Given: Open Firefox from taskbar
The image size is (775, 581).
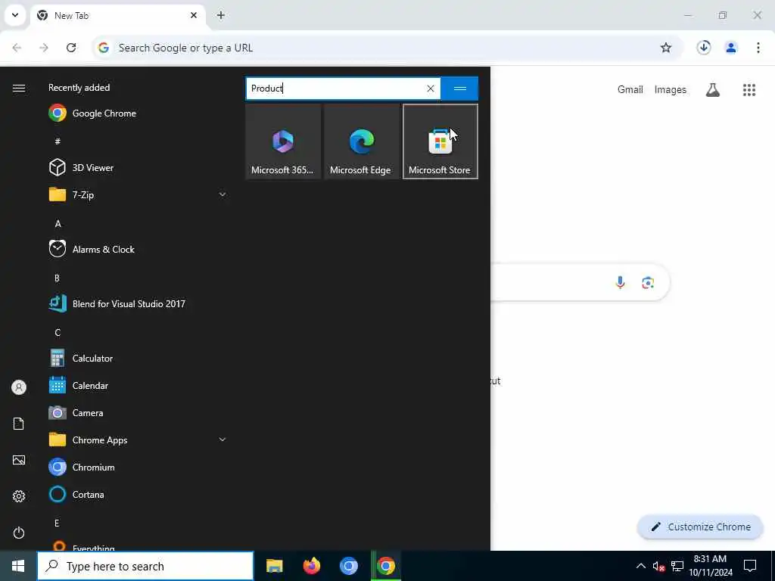Looking at the screenshot, I should 311,566.
